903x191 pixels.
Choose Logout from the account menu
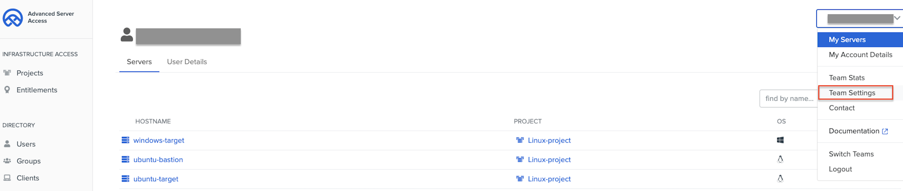[840, 169]
